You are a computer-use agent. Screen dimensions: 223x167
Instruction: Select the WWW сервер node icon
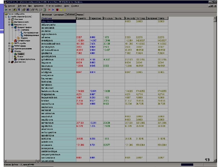click(x=12, y=46)
